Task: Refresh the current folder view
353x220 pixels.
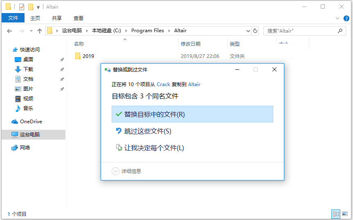Action: (255, 31)
